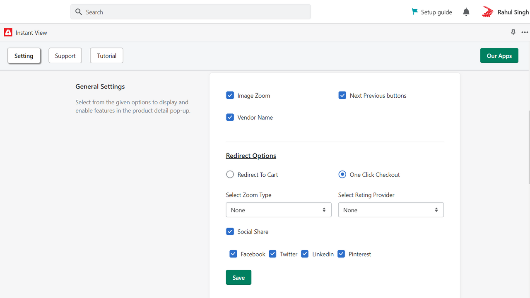Uncheck Next Previous buttons
Image resolution: width=530 pixels, height=298 pixels.
click(342, 95)
